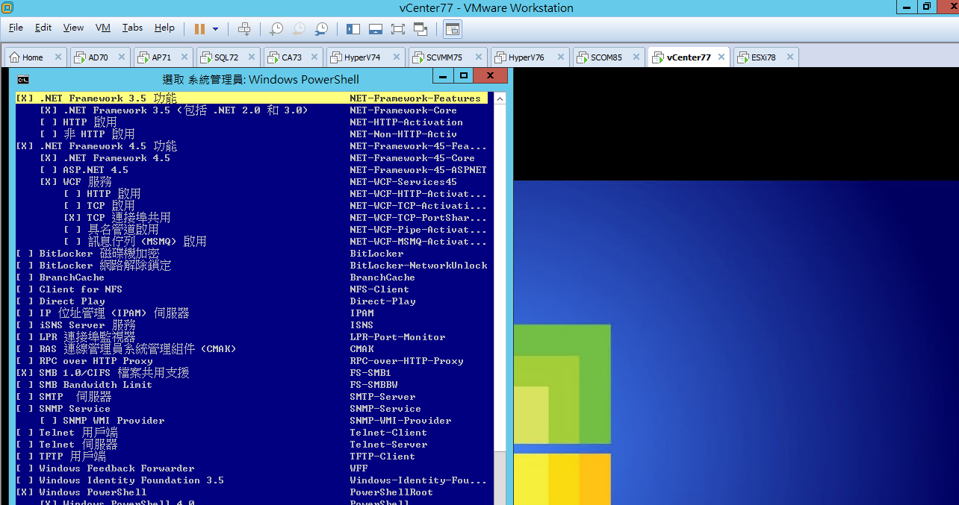
Task: Click the BitLocker-NetworkUnlock feature name
Action: coord(418,266)
